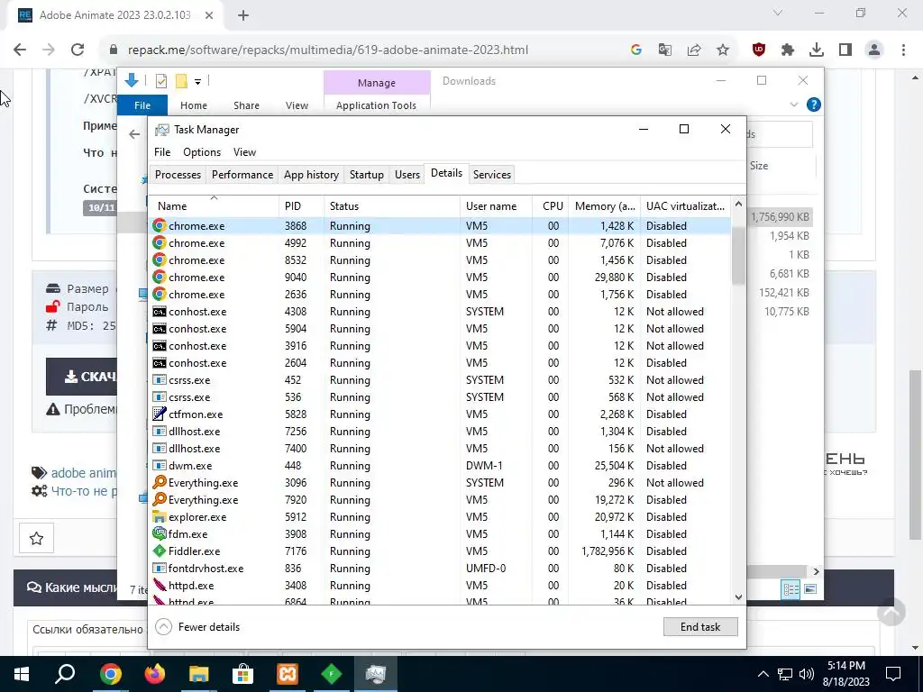The height and width of the screenshot is (692, 923).
Task: Sort by the User name column header
Action: pyautogui.click(x=496, y=206)
